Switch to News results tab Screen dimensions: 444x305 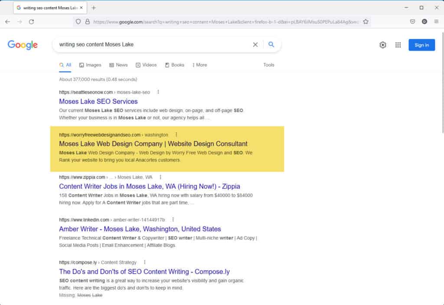point(118,65)
